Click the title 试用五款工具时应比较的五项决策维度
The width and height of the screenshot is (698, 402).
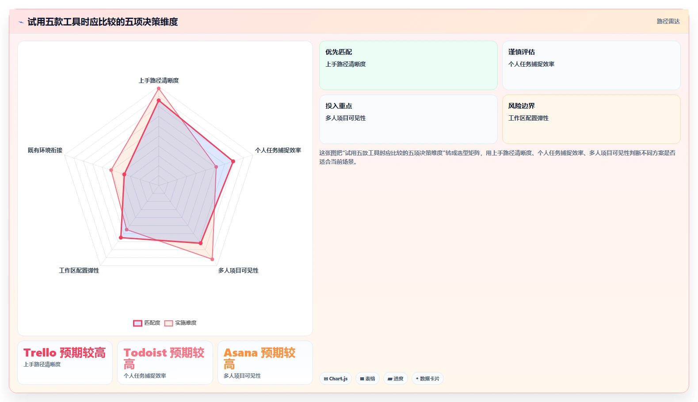pyautogui.click(x=103, y=22)
